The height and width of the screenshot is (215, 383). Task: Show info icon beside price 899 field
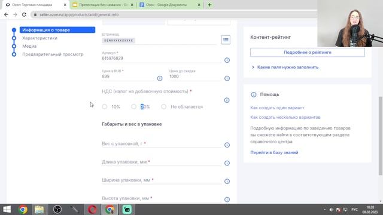pos(160,78)
